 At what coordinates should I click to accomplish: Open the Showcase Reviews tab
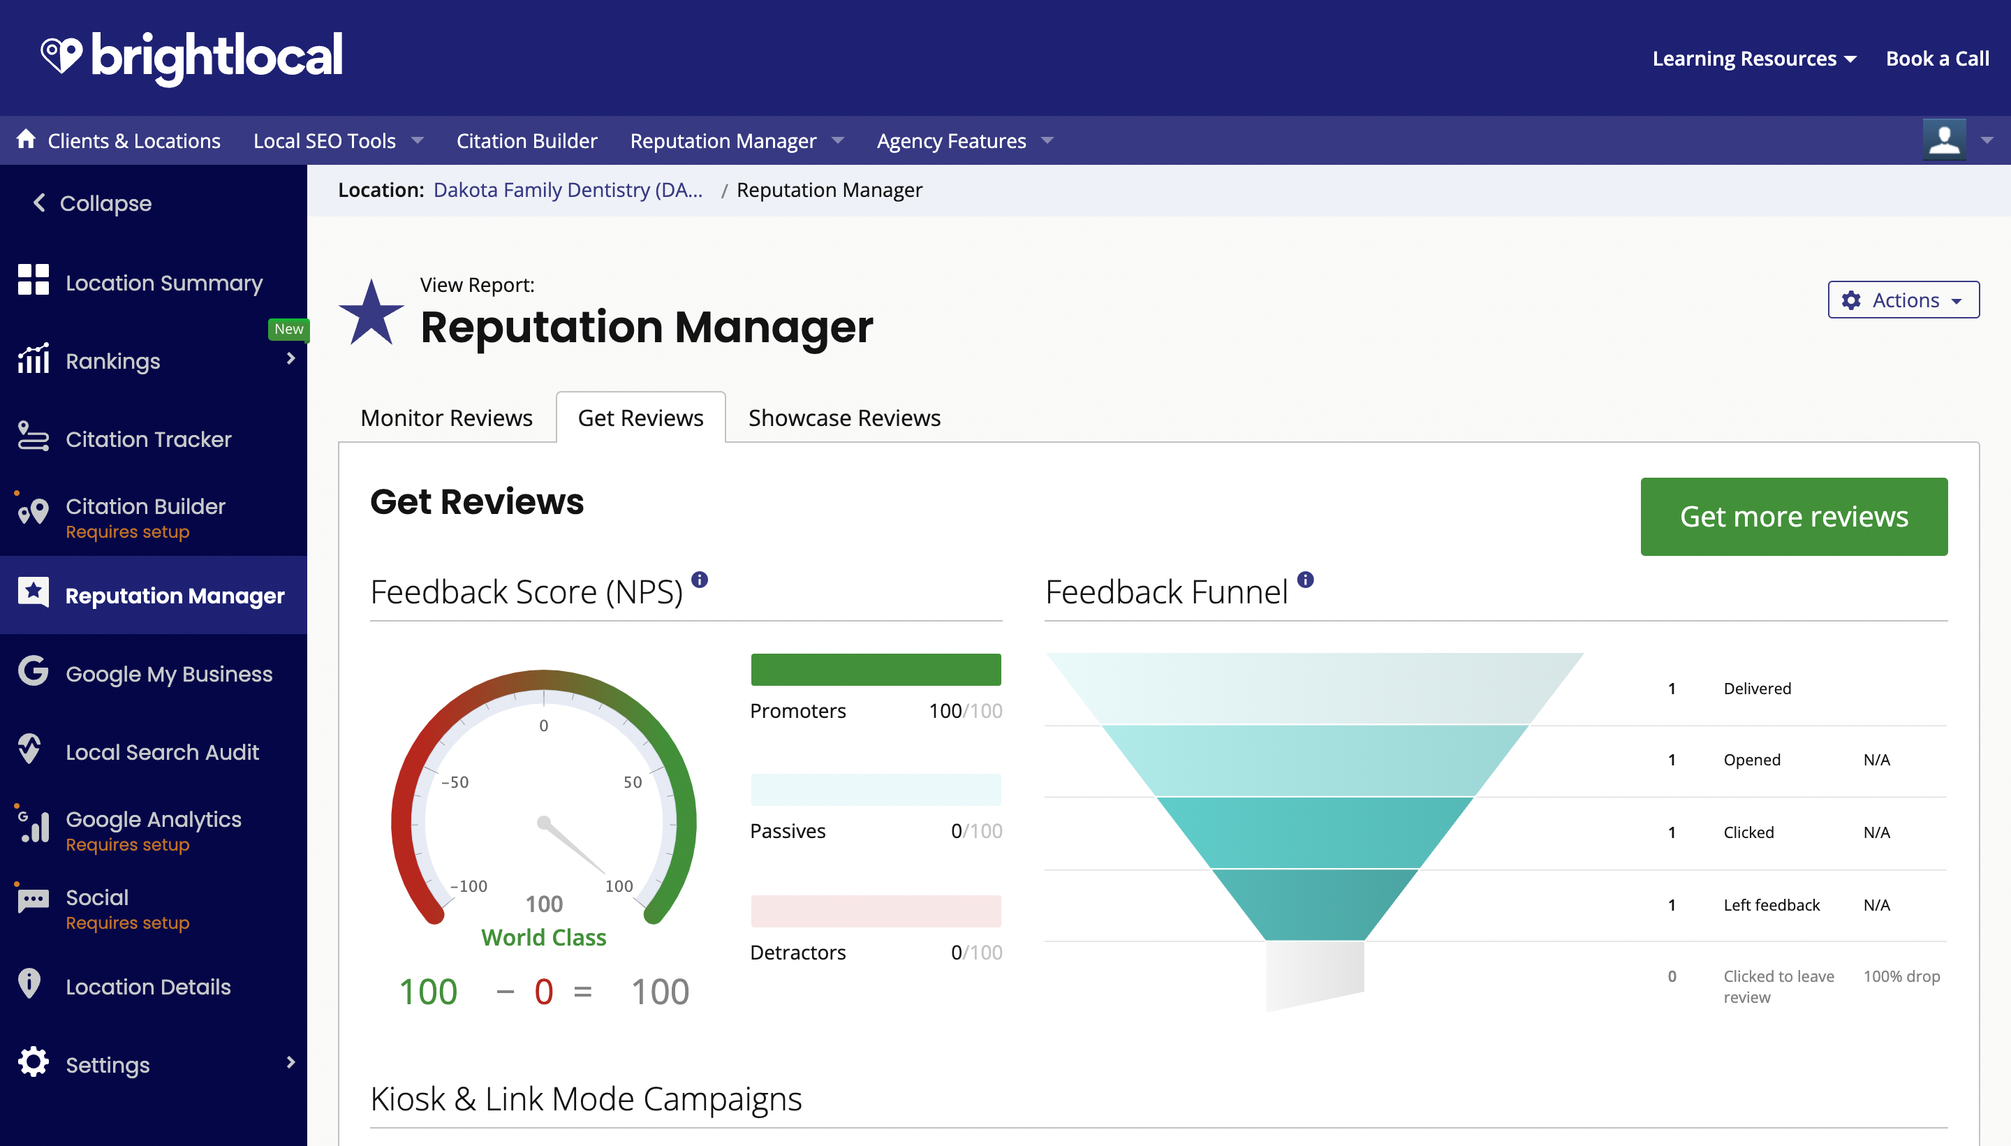(x=844, y=417)
